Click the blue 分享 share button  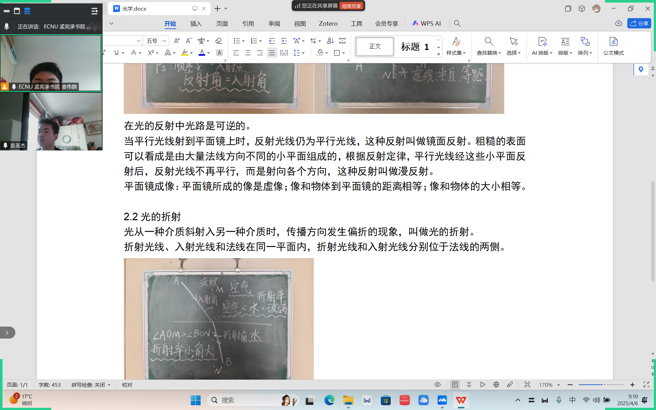click(639, 23)
